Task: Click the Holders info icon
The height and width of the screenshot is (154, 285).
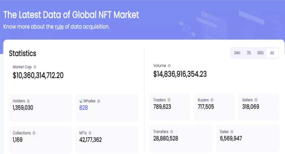Action: pyautogui.click(x=28, y=101)
